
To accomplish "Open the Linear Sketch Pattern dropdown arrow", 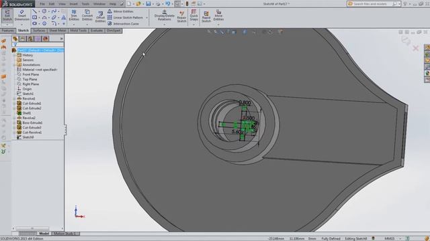I will (x=146, y=18).
